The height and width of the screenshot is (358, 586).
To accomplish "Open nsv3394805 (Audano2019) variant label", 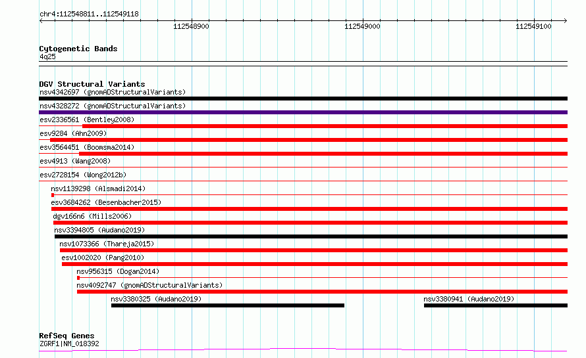I will (99, 230).
